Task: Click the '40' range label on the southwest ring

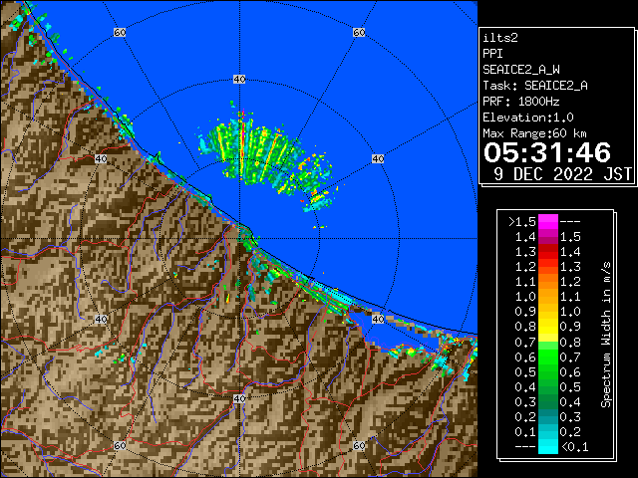Action: (101, 319)
